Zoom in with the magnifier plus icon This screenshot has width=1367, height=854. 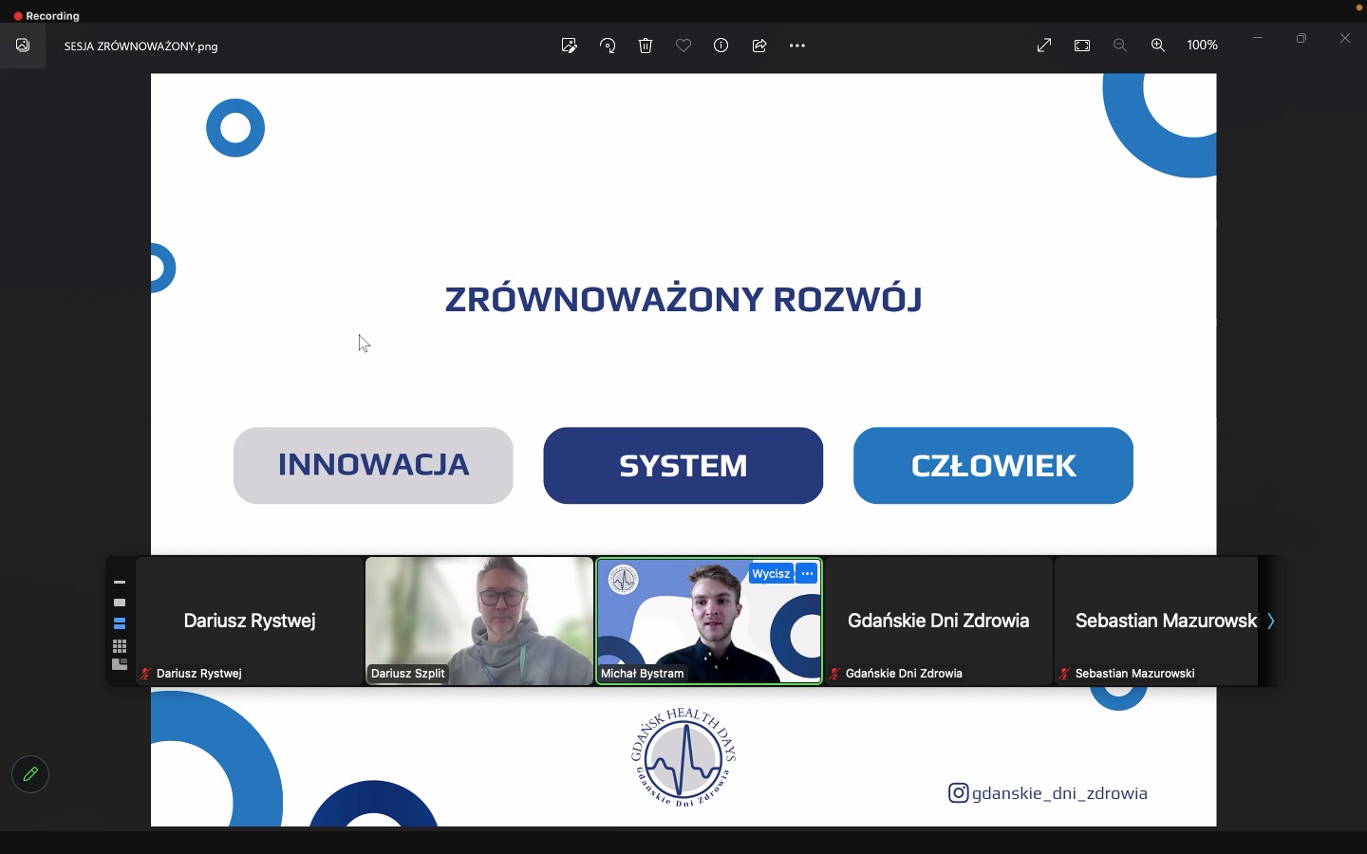point(1158,46)
